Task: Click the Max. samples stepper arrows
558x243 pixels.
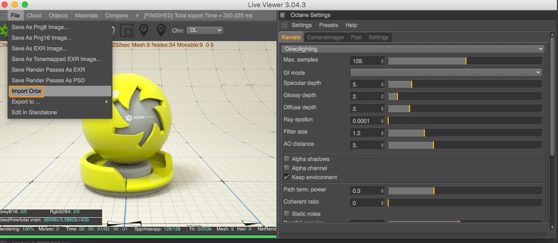Action: tap(382, 61)
